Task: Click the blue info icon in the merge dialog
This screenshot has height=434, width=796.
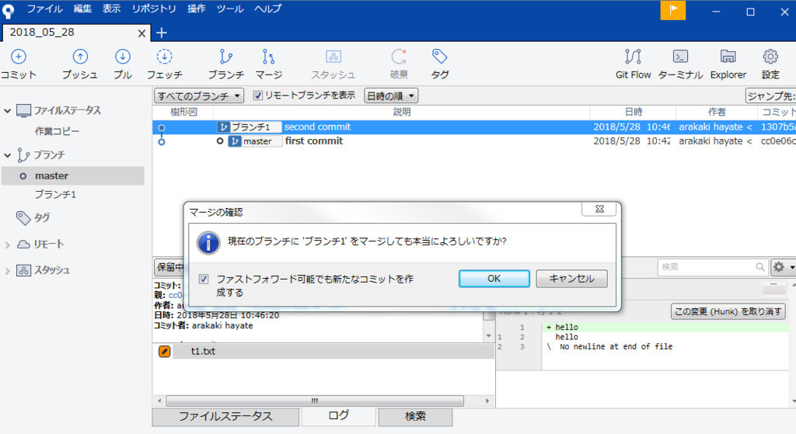Action: click(208, 243)
